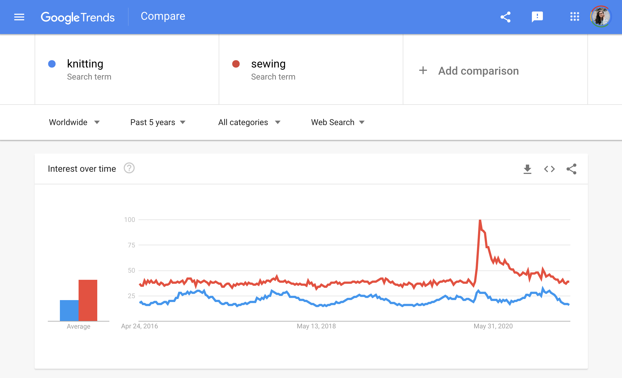Open the Past 5 years dropdown
The width and height of the screenshot is (622, 378).
158,122
